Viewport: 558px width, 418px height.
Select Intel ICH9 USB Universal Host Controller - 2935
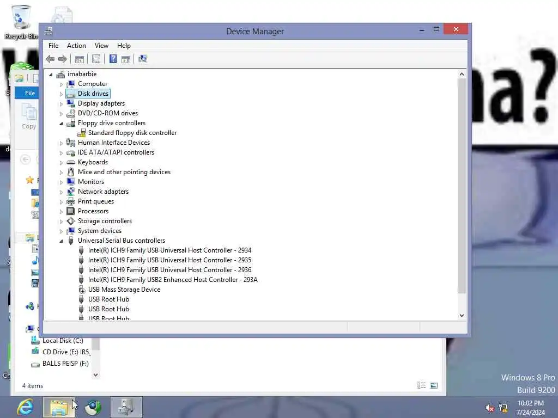point(170,260)
